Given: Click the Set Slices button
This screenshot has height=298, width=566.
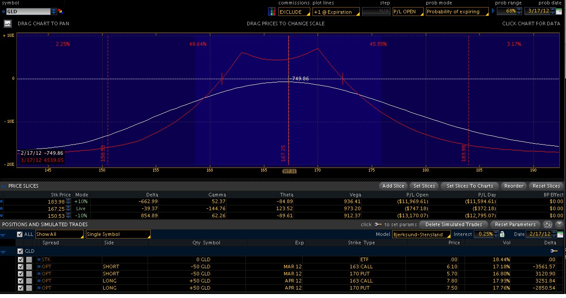Looking at the screenshot, I should tap(424, 186).
